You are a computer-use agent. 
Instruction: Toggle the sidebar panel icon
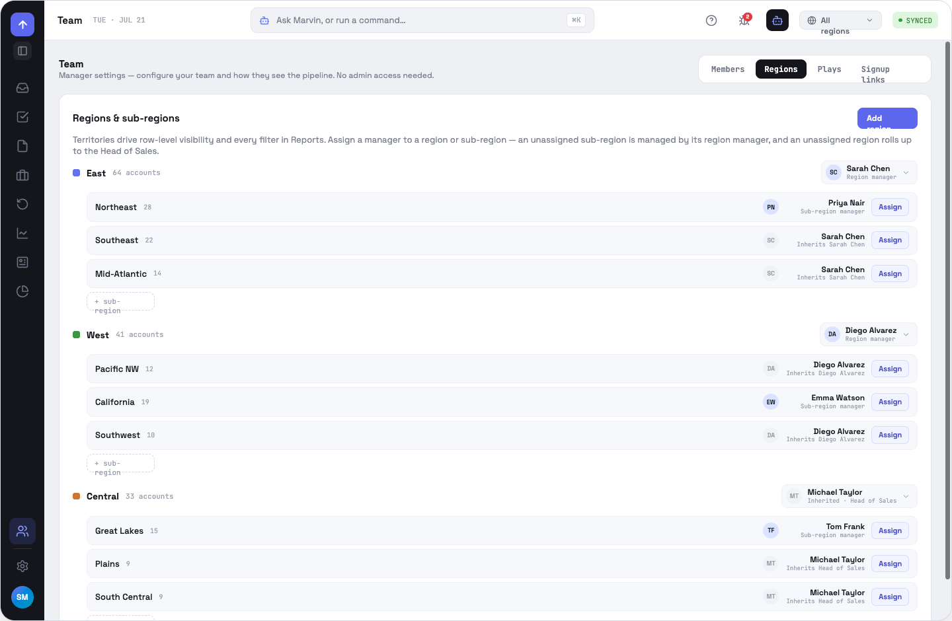click(x=22, y=51)
